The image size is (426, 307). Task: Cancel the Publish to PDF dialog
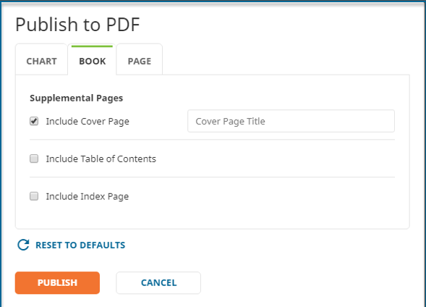point(158,283)
